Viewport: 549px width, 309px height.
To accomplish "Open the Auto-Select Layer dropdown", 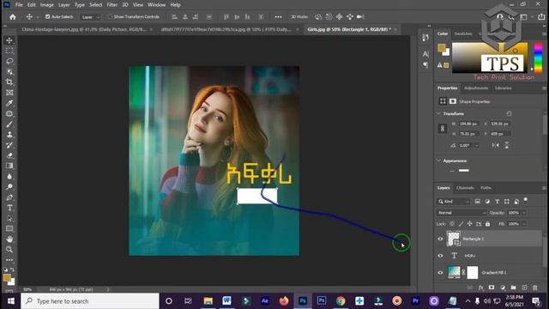I will 90,17.
